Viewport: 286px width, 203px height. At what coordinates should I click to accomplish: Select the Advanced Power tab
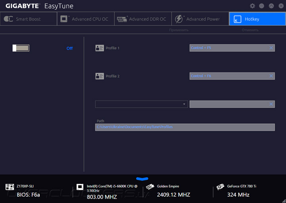pyautogui.click(x=200, y=19)
